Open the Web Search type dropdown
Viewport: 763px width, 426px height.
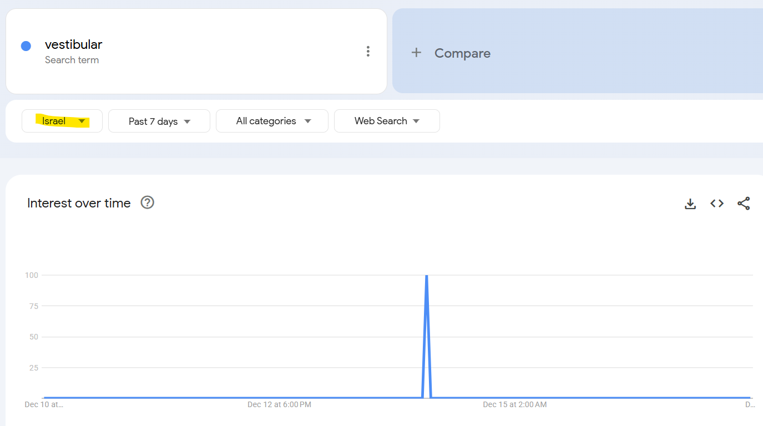387,121
